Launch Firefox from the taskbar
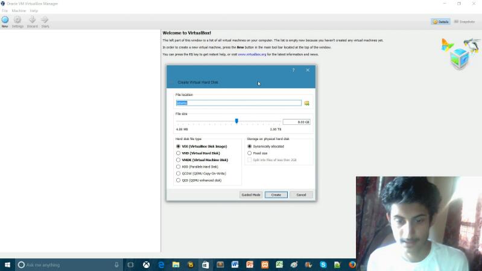This screenshot has height=271, width=482. click(x=352, y=265)
